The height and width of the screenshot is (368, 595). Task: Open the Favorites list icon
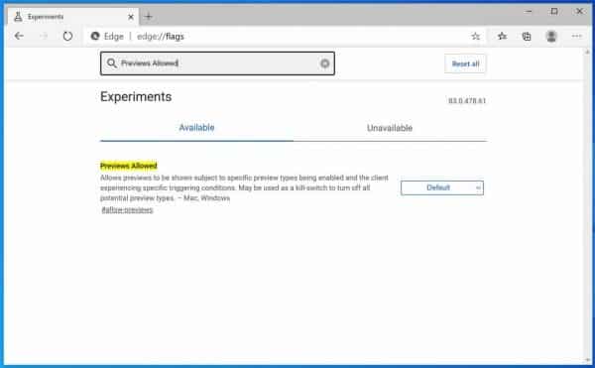click(x=502, y=36)
